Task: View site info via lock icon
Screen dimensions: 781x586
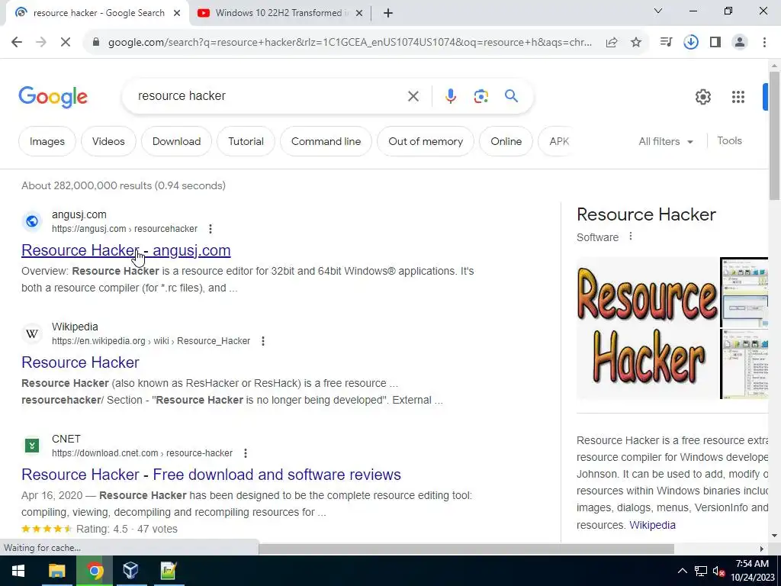Action: point(96,43)
